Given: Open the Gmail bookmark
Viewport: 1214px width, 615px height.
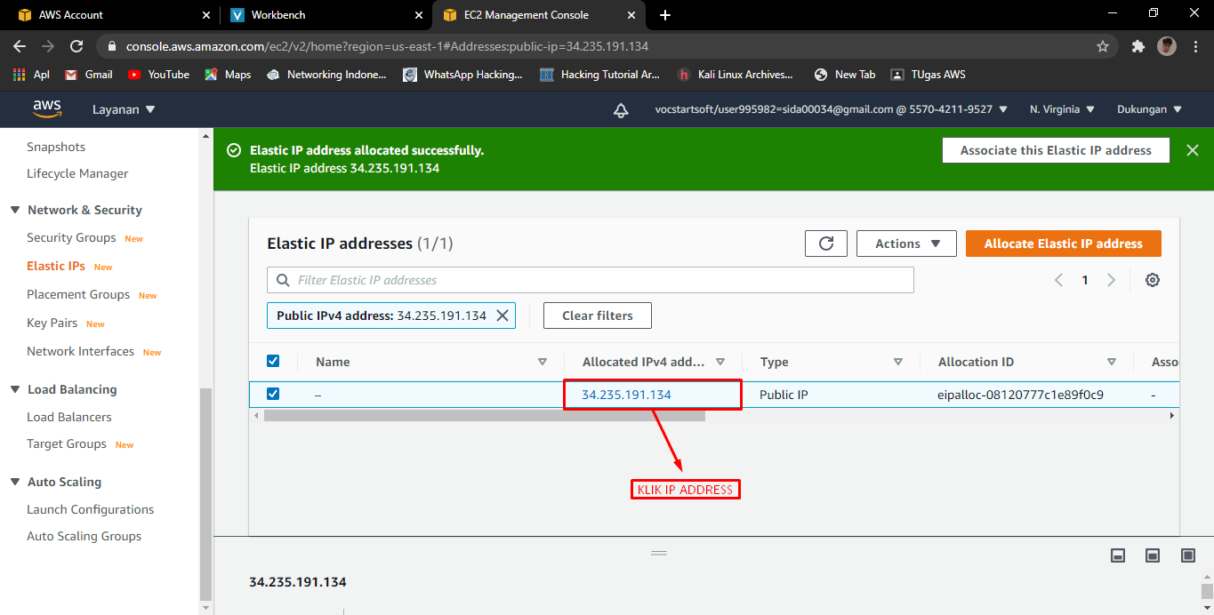Looking at the screenshot, I should pos(89,75).
